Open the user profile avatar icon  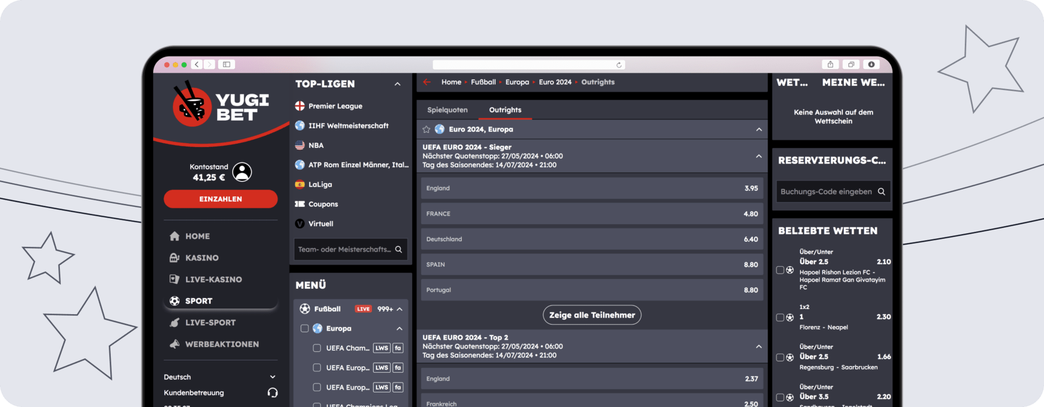tap(242, 172)
